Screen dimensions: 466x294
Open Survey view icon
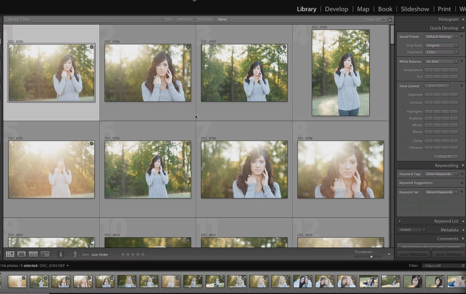45,254
